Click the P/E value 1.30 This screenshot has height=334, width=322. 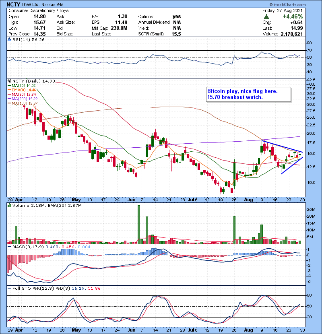pos(122,16)
